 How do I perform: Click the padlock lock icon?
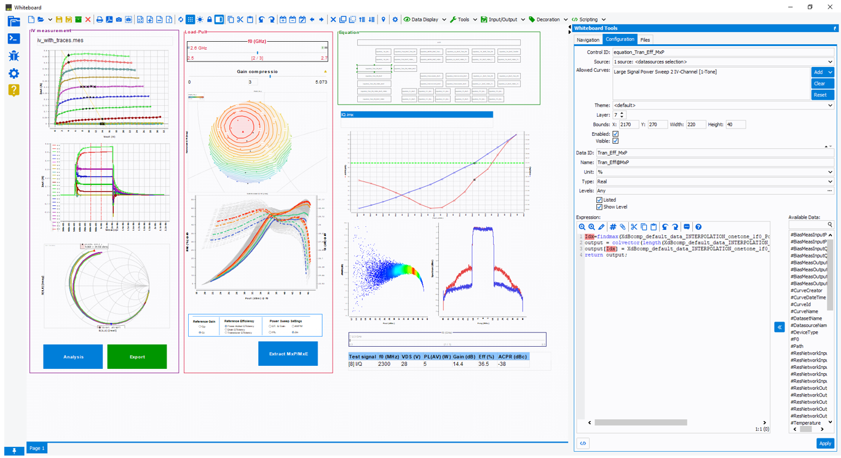click(210, 20)
